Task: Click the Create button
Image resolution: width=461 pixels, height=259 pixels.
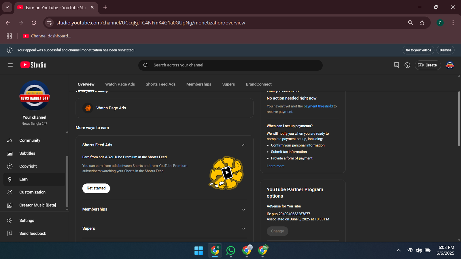Action: coord(428,65)
